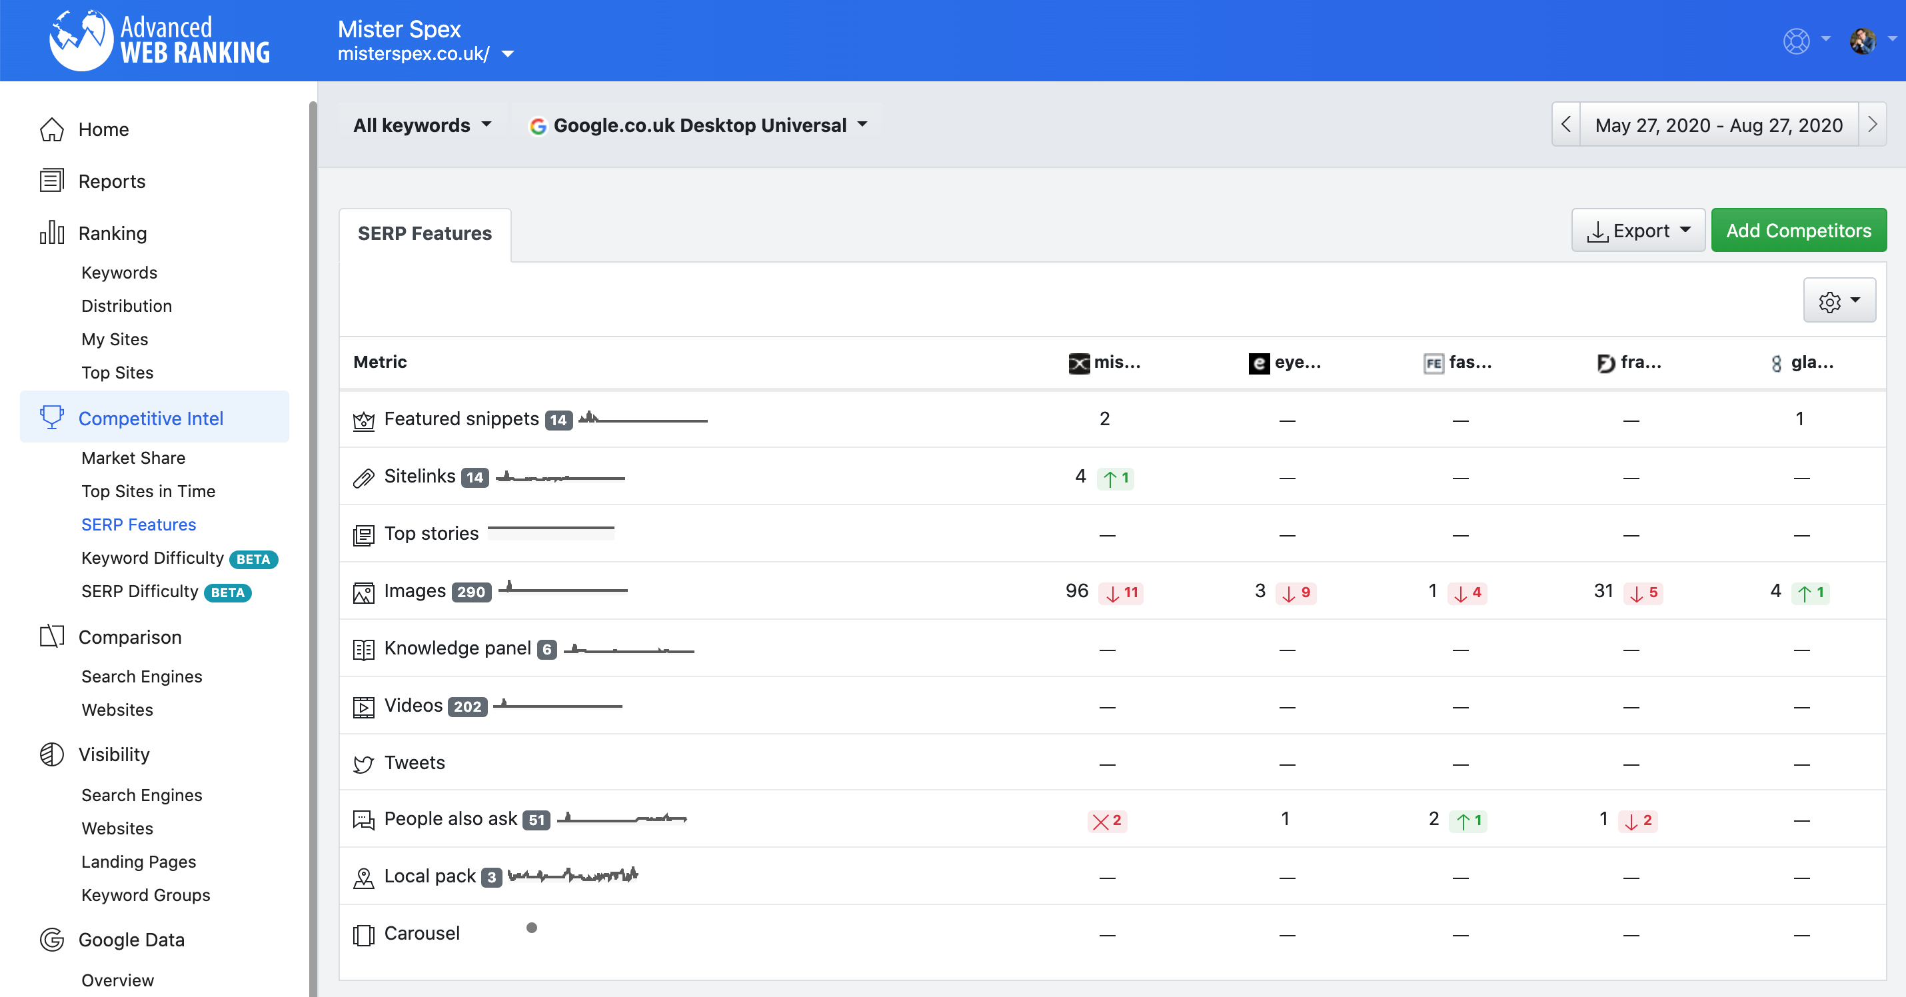
Task: Click the date range May 27 - Aug 27 picker
Action: coord(1718,125)
